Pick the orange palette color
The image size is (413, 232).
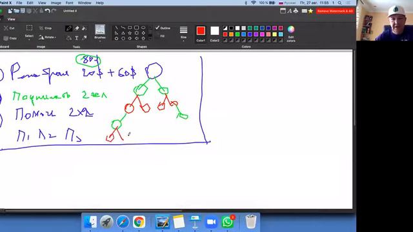click(x=231, y=34)
